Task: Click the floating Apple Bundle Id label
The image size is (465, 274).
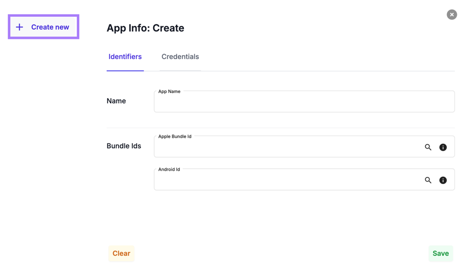Action: coord(175,136)
